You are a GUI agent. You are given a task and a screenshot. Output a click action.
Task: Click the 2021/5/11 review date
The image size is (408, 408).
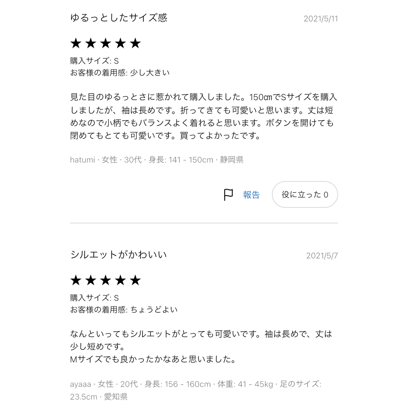point(321,19)
